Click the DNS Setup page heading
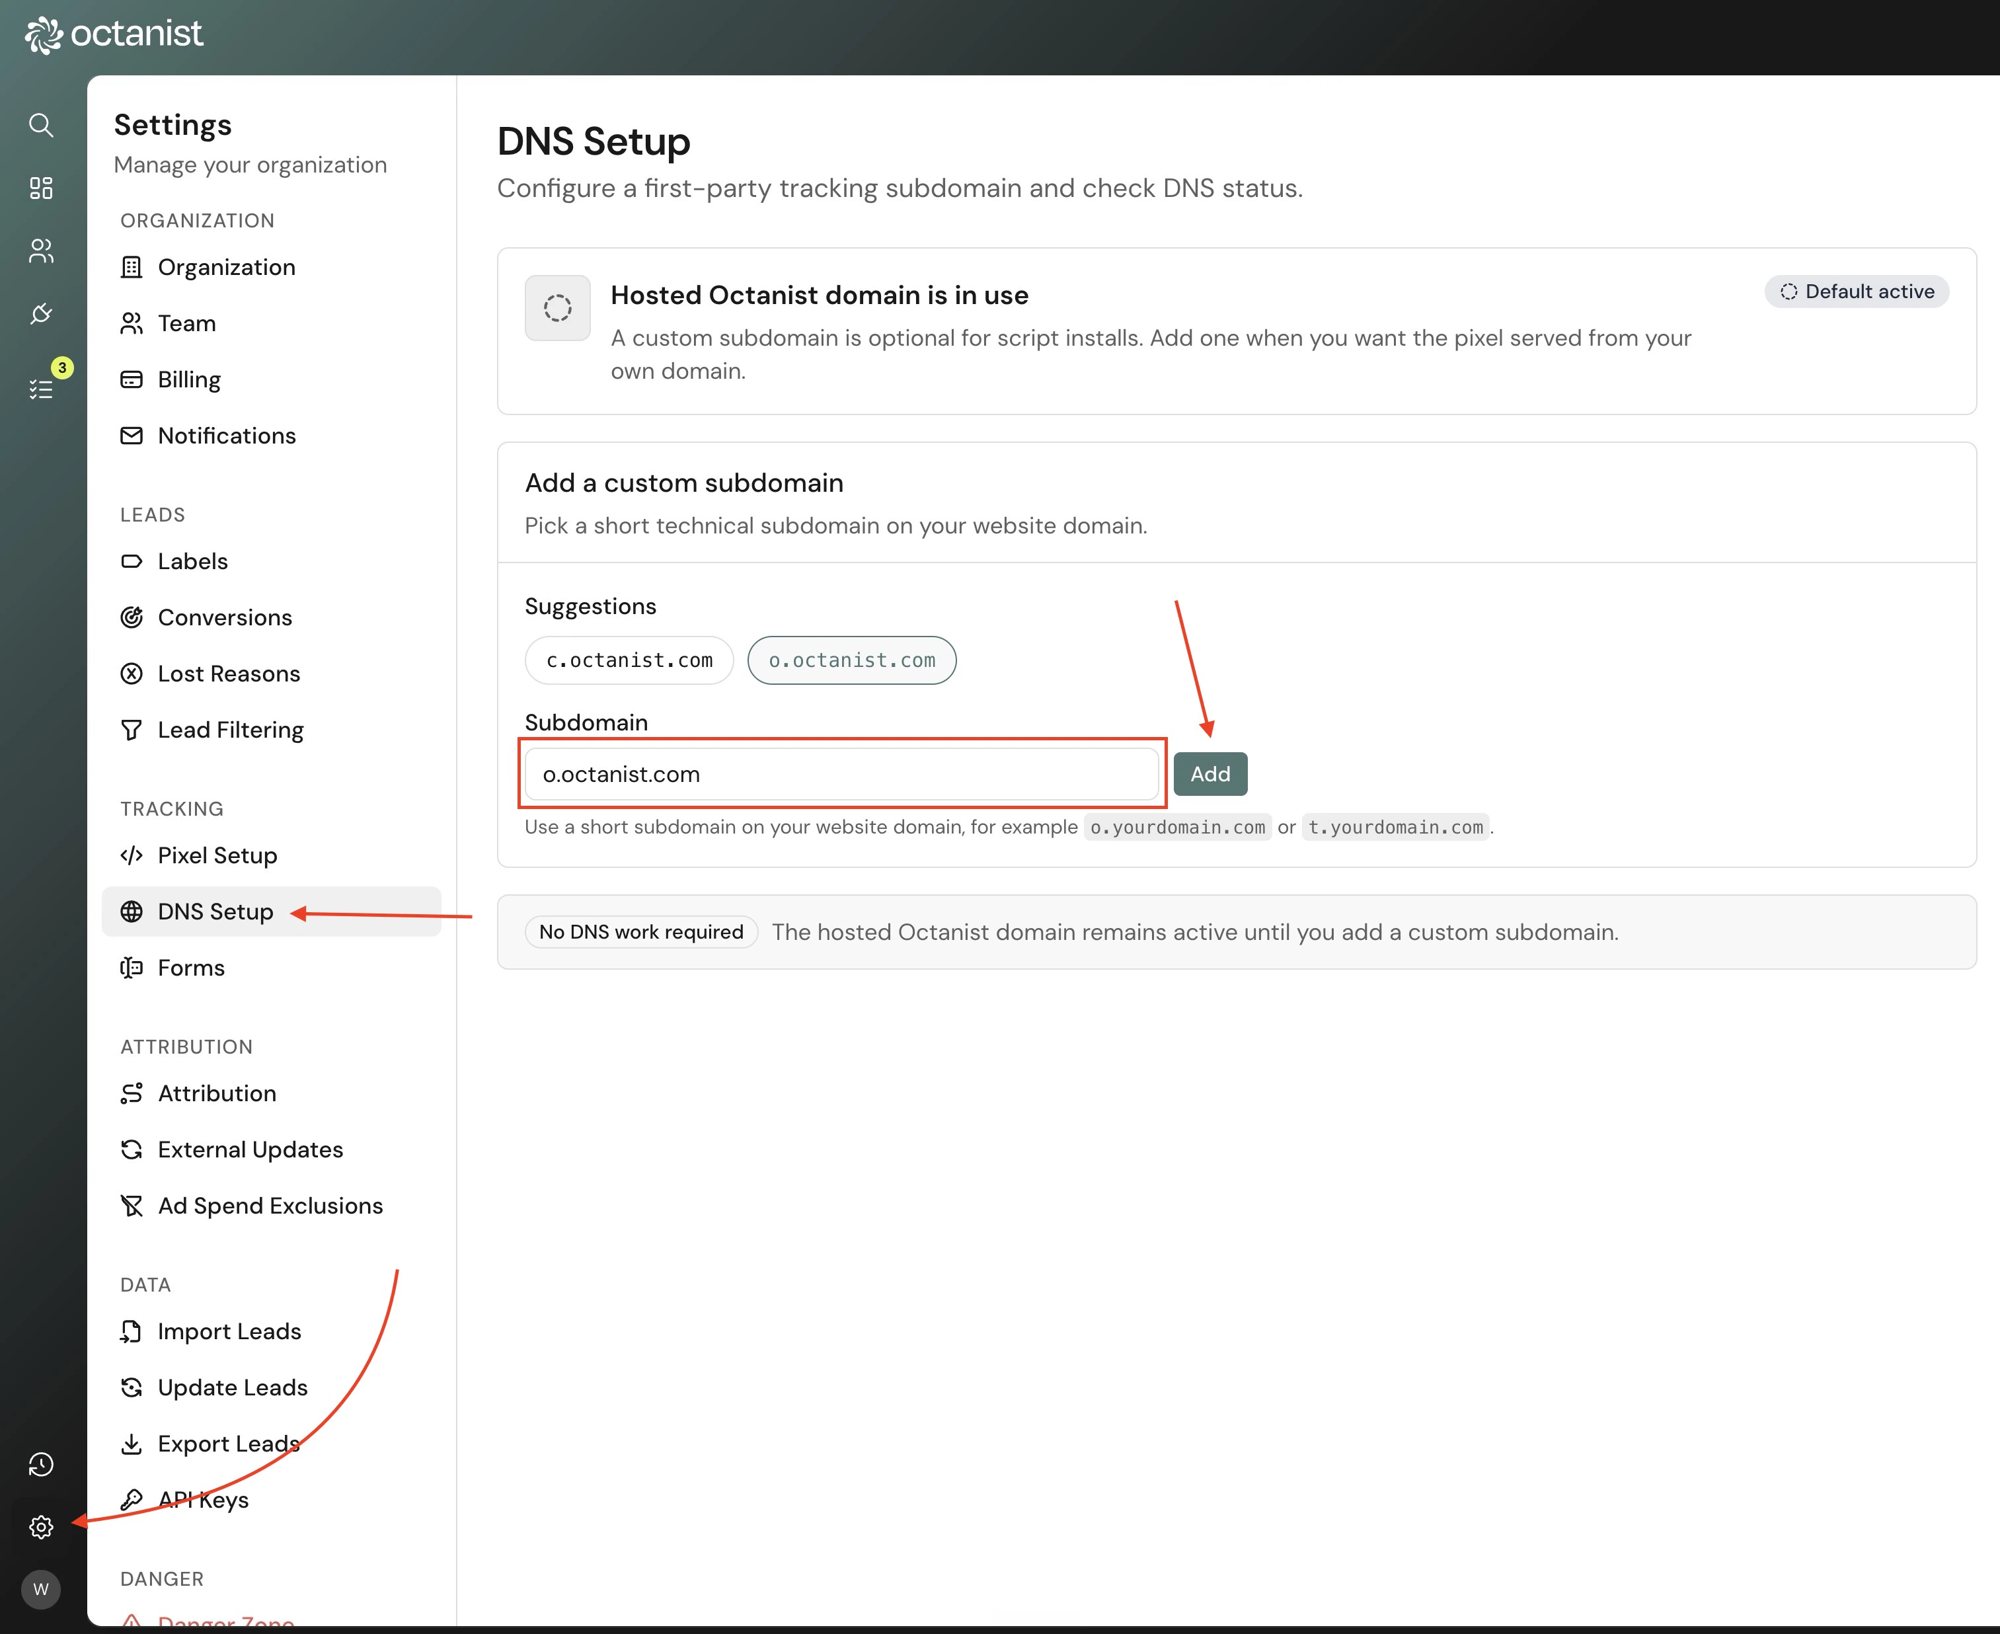 click(x=594, y=141)
